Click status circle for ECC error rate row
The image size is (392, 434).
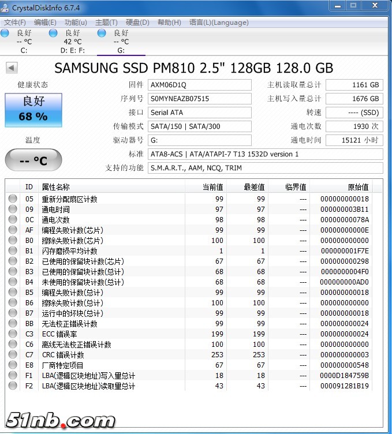(13, 334)
